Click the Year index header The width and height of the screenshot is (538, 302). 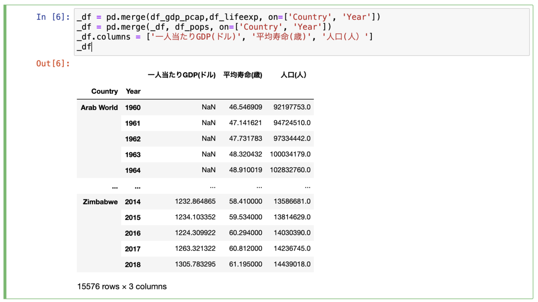(133, 91)
